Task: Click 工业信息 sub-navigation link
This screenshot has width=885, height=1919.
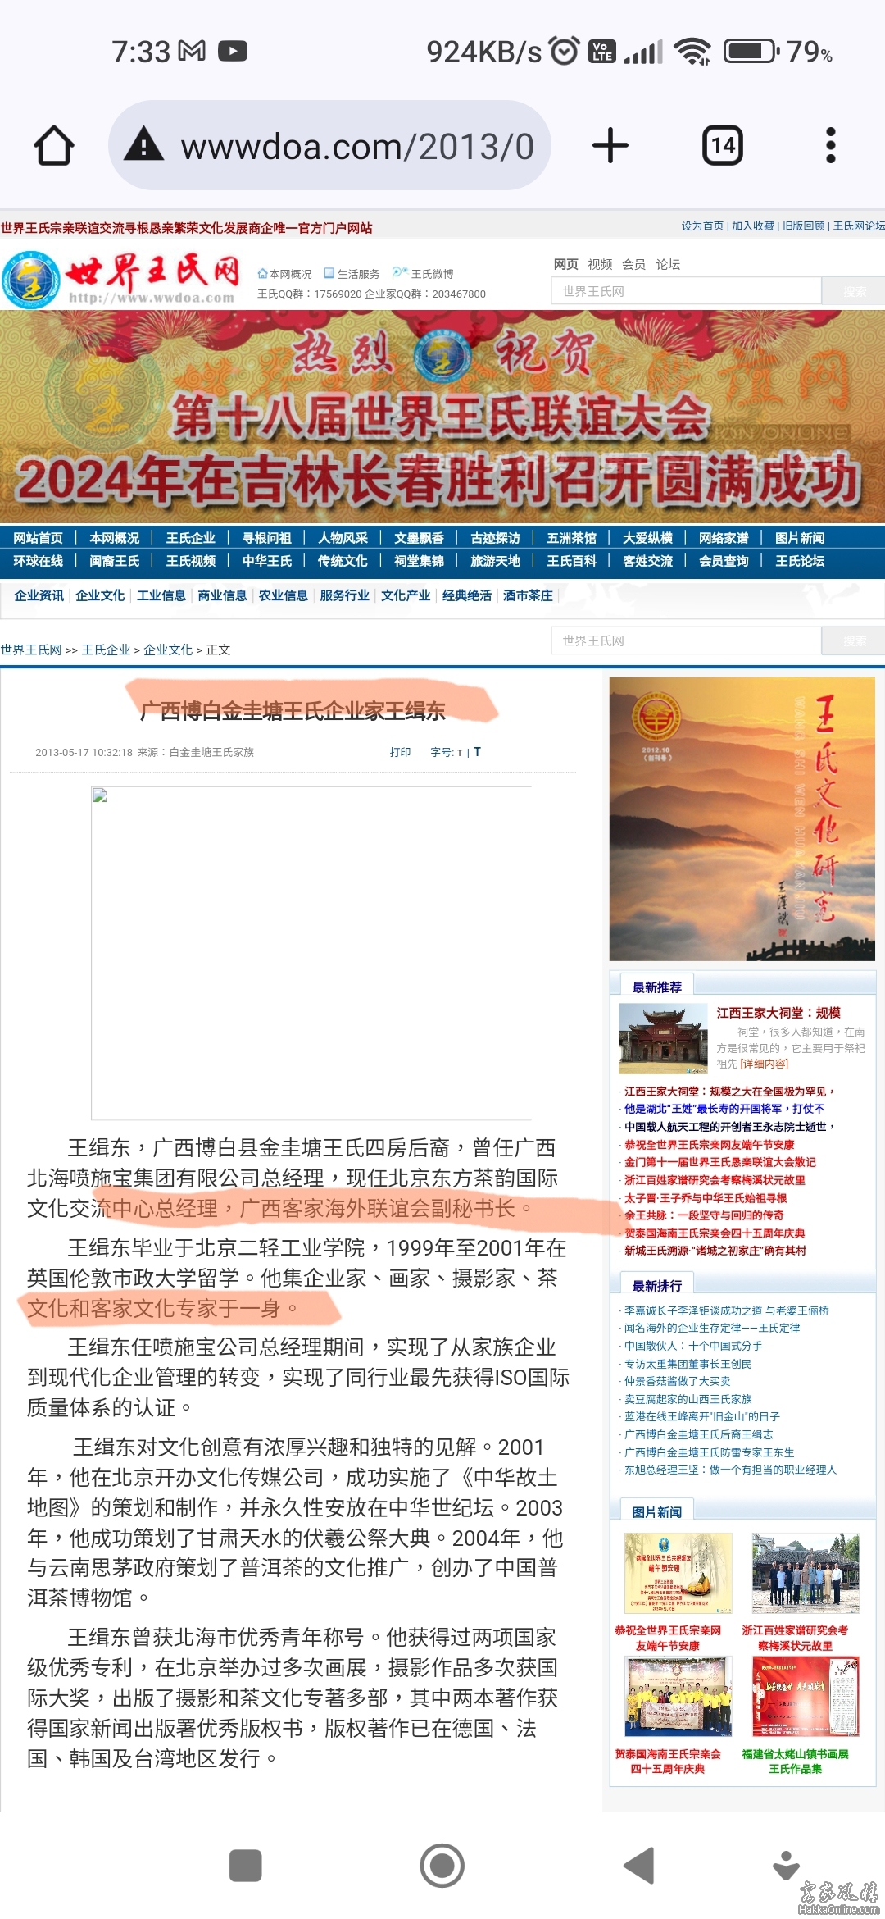Action: click(x=161, y=595)
